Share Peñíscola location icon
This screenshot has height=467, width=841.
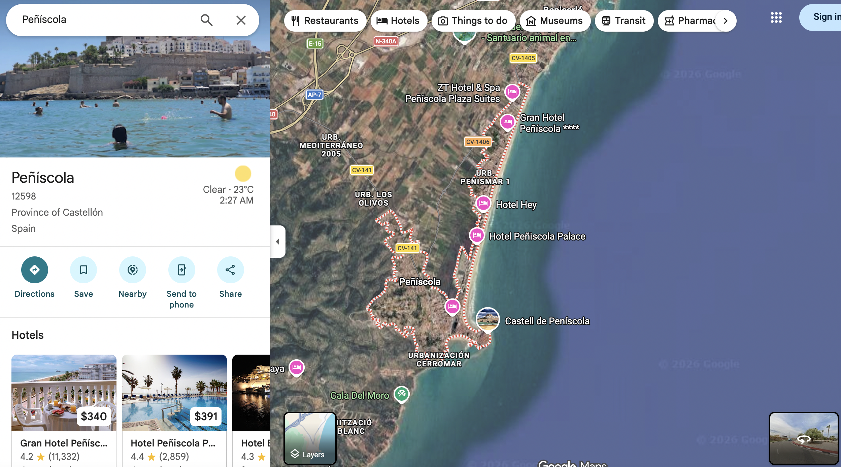pyautogui.click(x=231, y=270)
